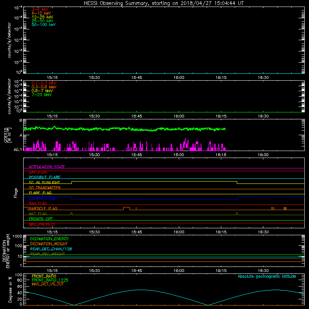This screenshot has width=309, height=309.
Task: Select the 6-12 keV legend label
Action: click(41, 13)
